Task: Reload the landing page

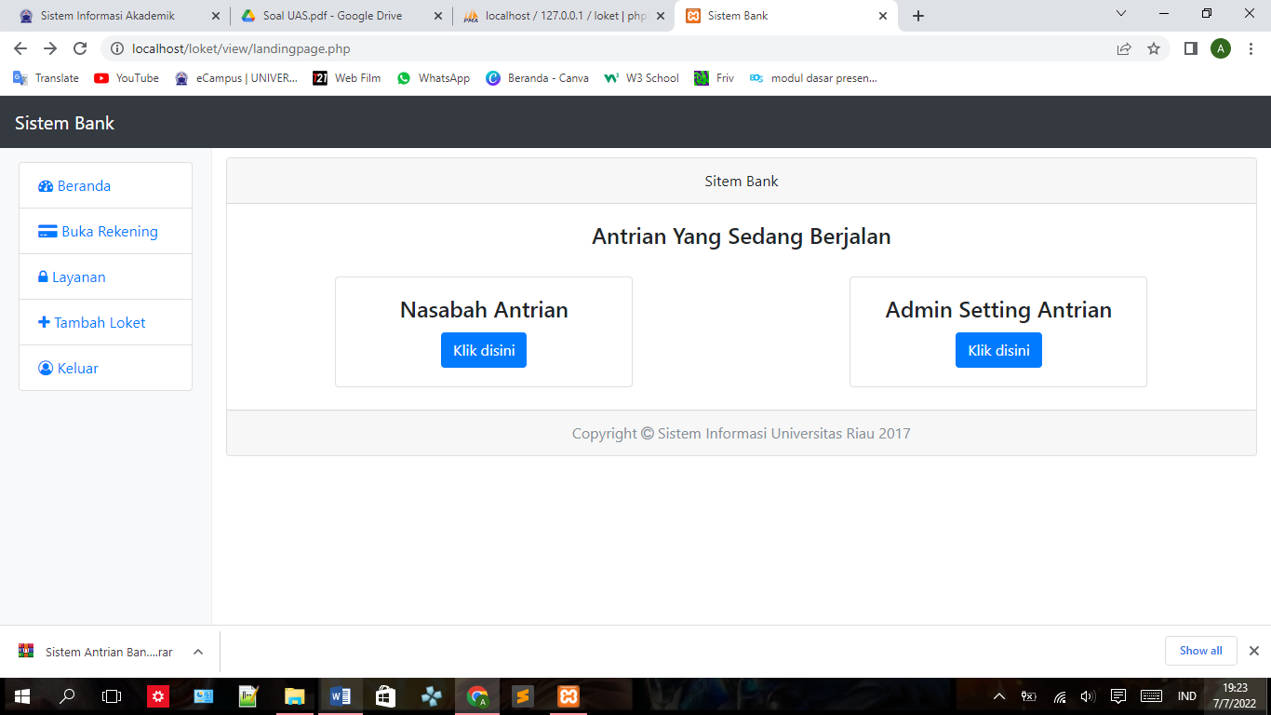Action: click(79, 48)
